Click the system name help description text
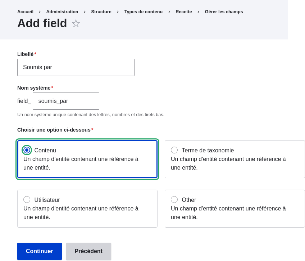This screenshot has width=305, height=261. (91, 115)
